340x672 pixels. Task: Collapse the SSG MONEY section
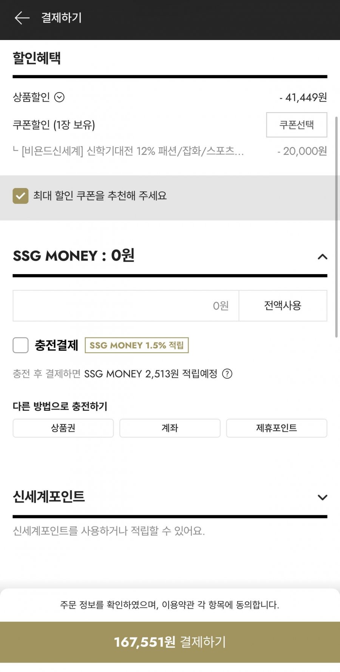pos(322,257)
